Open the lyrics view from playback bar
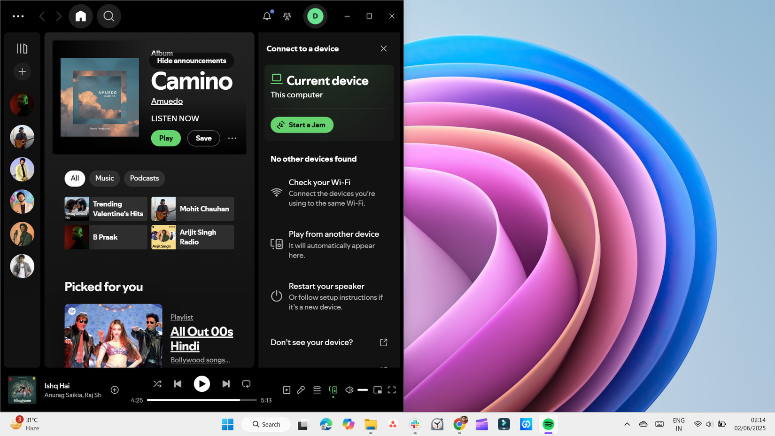Screen dimensions: 775x436 301,390
